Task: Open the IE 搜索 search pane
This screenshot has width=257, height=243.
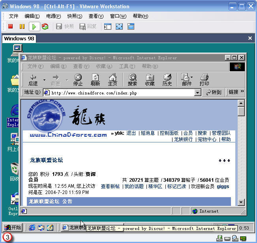Action: (132, 80)
